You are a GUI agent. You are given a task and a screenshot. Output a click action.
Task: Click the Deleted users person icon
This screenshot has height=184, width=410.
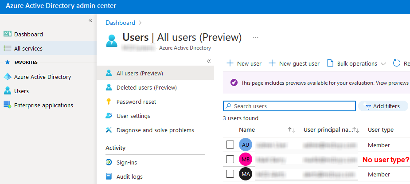[109, 87]
